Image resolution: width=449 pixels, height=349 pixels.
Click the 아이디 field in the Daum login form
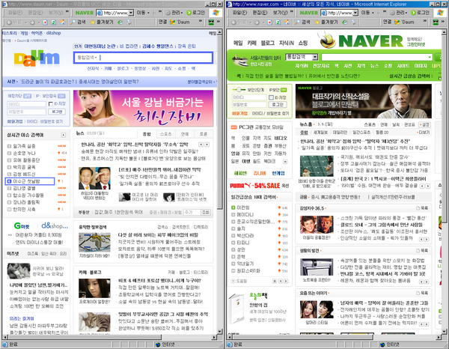(27, 103)
